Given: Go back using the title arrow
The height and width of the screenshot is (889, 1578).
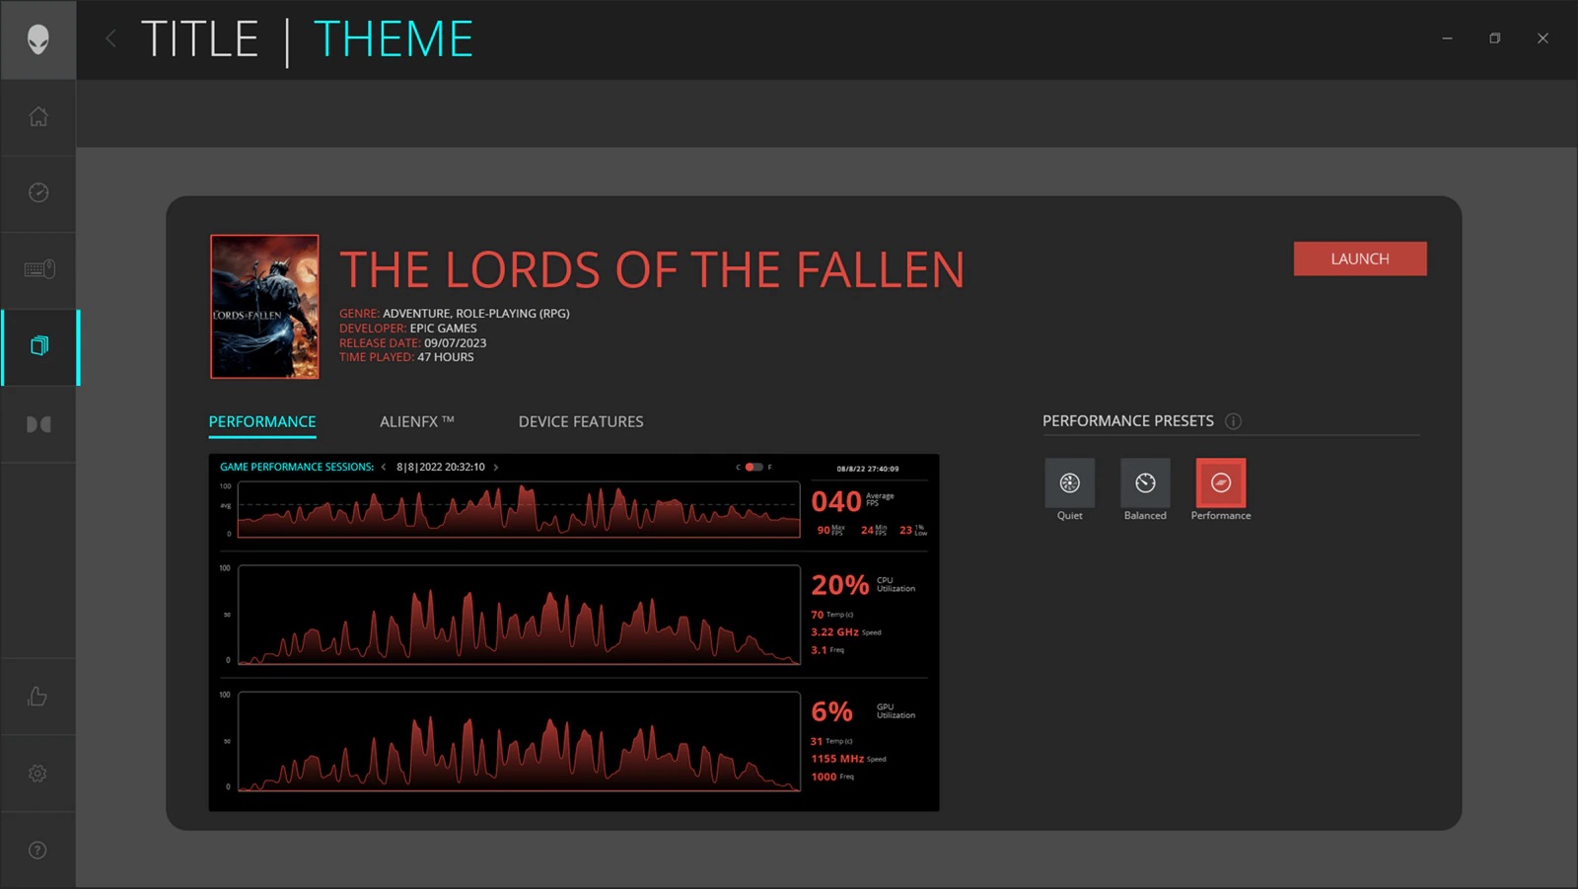Looking at the screenshot, I should (x=110, y=38).
